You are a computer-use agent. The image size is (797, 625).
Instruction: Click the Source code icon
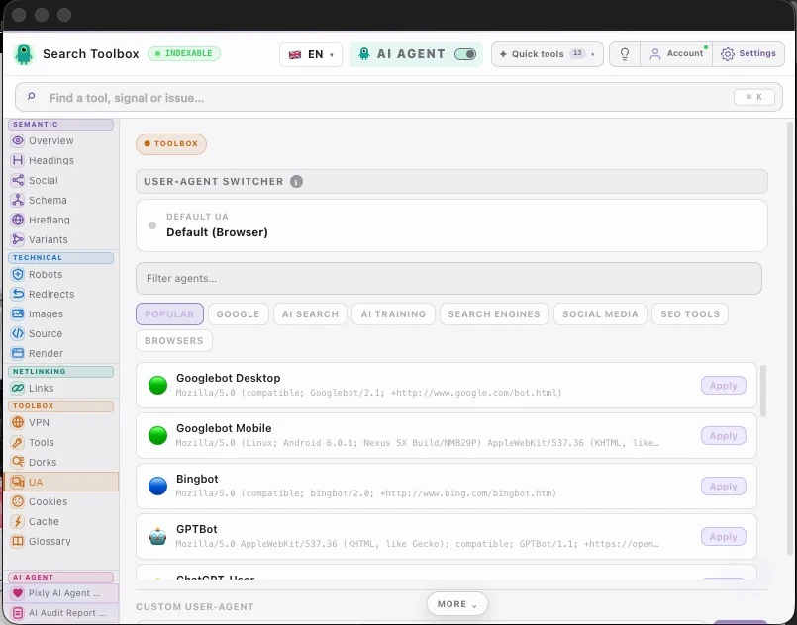pos(18,333)
